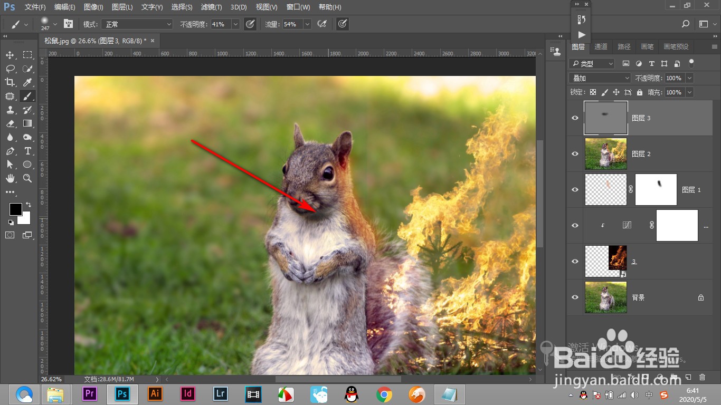Hide layer 图层 3
Viewport: 721px width, 405px height.
click(575, 118)
